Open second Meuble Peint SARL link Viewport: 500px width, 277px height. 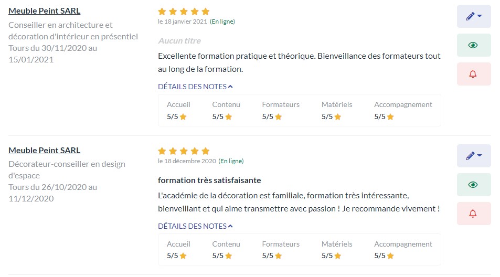coord(44,150)
